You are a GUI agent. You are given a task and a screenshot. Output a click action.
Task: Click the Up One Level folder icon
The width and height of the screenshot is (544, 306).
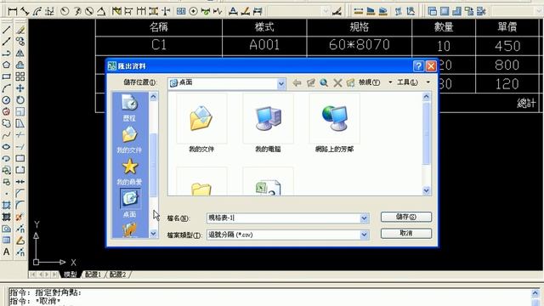(310, 82)
